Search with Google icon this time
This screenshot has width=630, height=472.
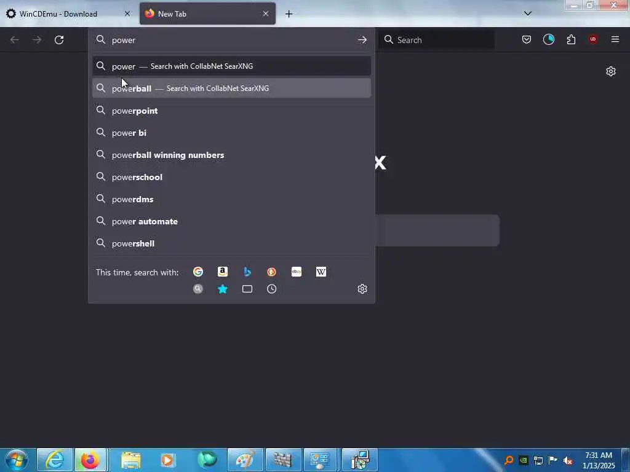pos(198,272)
